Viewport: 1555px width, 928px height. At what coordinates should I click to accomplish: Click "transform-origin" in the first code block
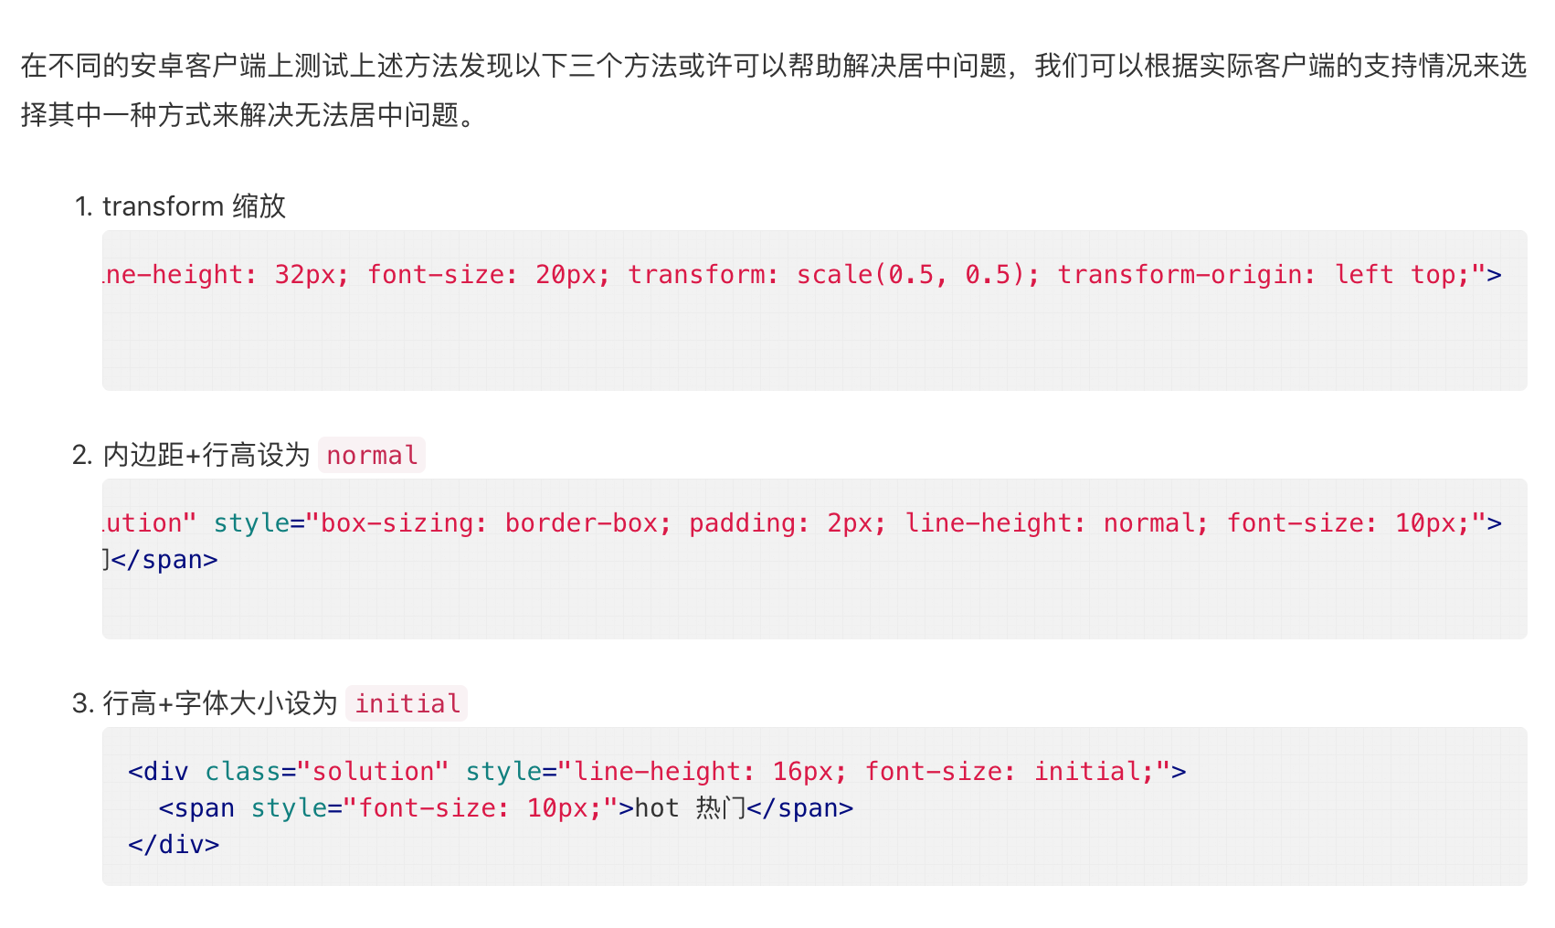click(1185, 274)
